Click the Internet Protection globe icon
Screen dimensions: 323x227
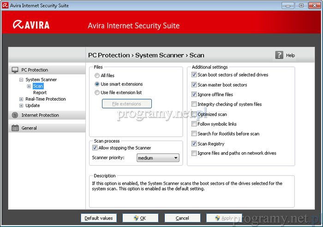point(15,115)
